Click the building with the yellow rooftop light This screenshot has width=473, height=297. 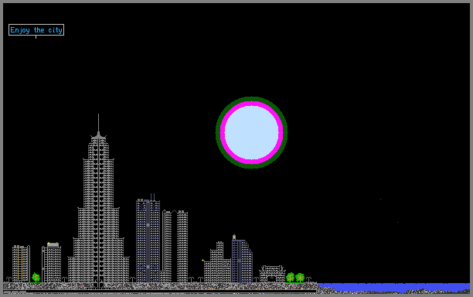pos(52,262)
